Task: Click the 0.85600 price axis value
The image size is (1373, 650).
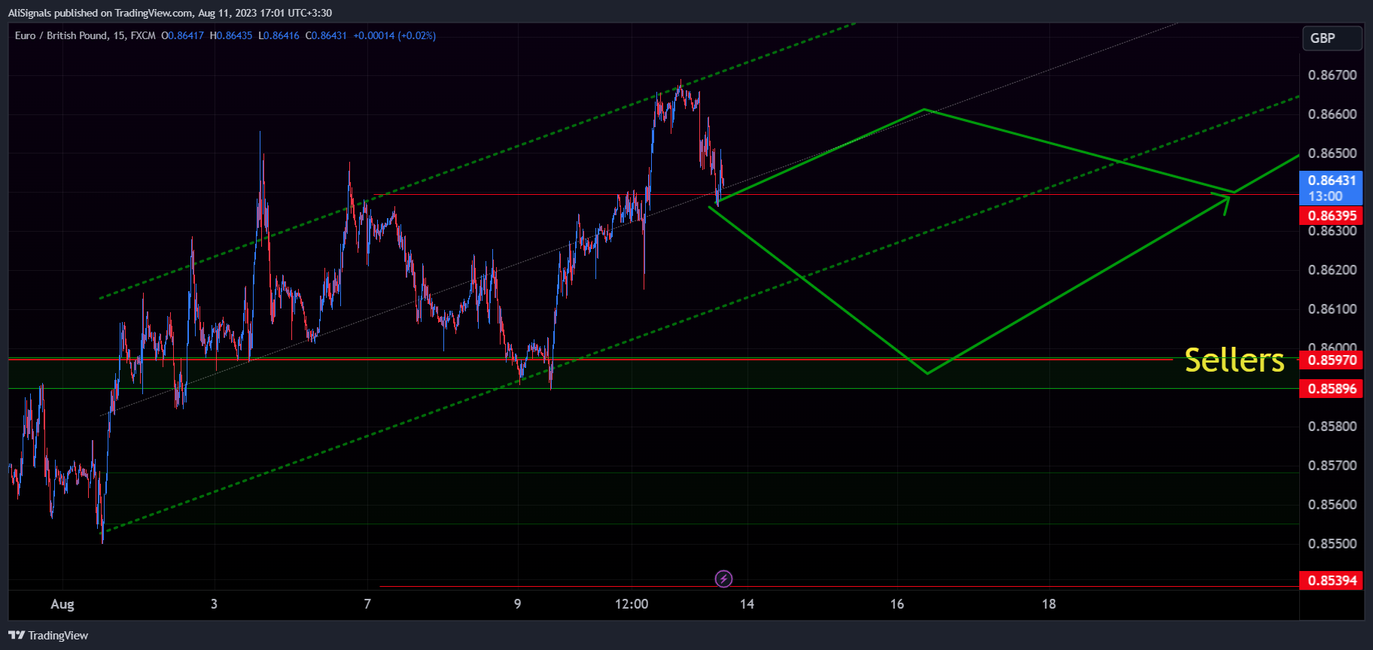Action: 1332,505
